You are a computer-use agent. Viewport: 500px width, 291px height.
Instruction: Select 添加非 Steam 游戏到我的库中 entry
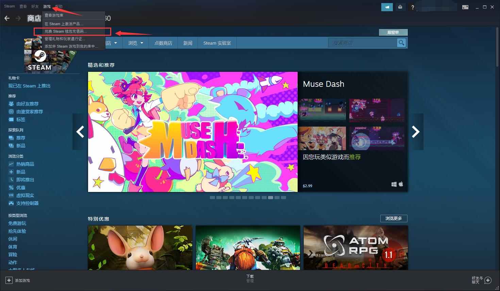coord(73,46)
